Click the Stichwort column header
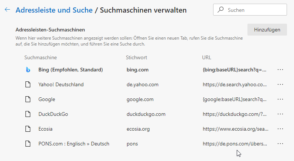The image size is (294, 161). (x=136, y=57)
